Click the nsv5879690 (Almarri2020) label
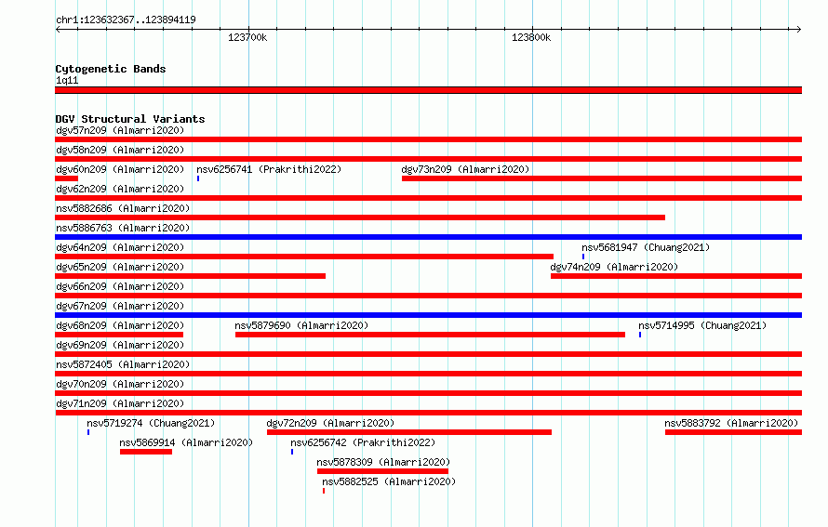 [301, 325]
